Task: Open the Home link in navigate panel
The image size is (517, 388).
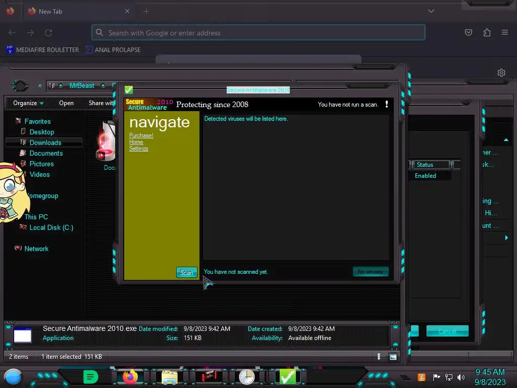Action: click(136, 142)
